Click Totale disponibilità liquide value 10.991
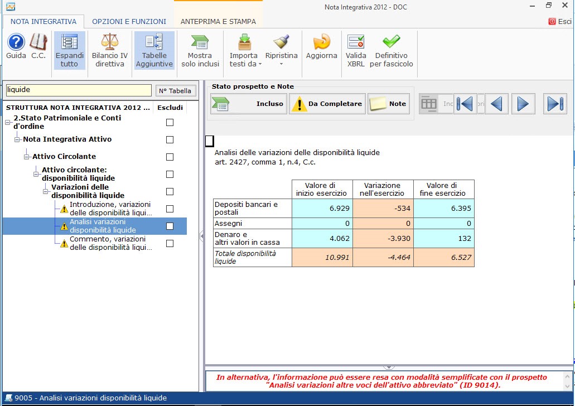Image resolution: width=575 pixels, height=406 pixels. click(x=322, y=258)
